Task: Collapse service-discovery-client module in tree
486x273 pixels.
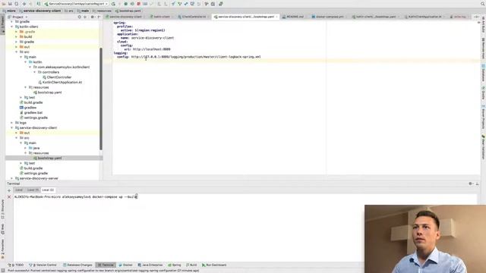Action: [x=12, y=127]
